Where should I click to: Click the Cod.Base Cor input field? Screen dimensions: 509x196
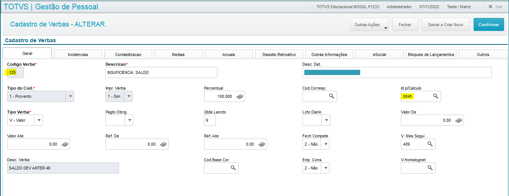tap(221, 168)
